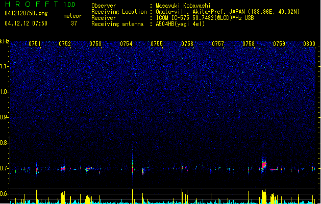Click the 0.8 kHz axis label

click(x=4, y=143)
